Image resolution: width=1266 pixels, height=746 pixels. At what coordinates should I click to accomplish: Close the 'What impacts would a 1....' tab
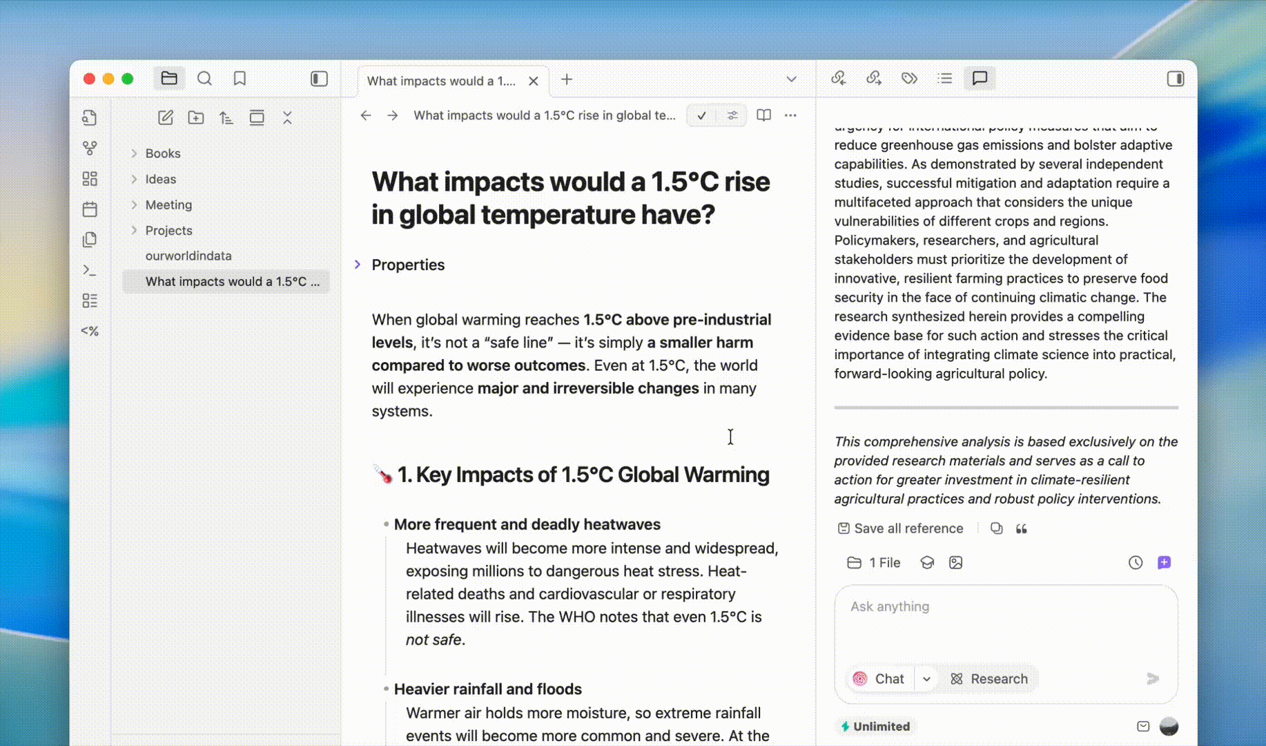click(534, 81)
